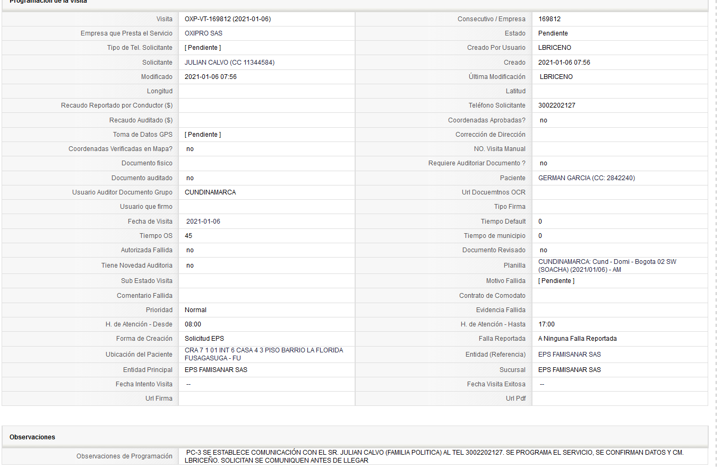
Task: Click Tiempo OS value 45
Action: click(188, 236)
